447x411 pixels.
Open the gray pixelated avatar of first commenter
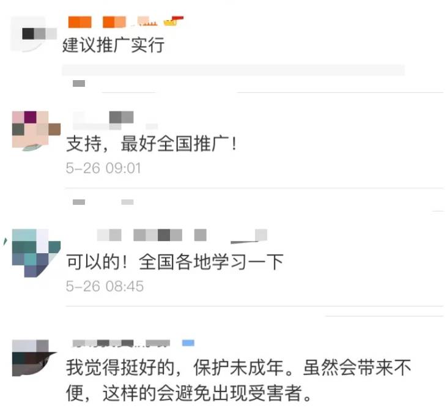click(34, 34)
